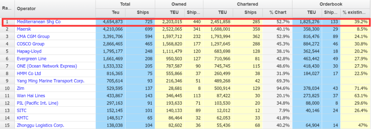
Task: Open ONE (Ocean Network Express) link
Action: [x=47, y=66]
